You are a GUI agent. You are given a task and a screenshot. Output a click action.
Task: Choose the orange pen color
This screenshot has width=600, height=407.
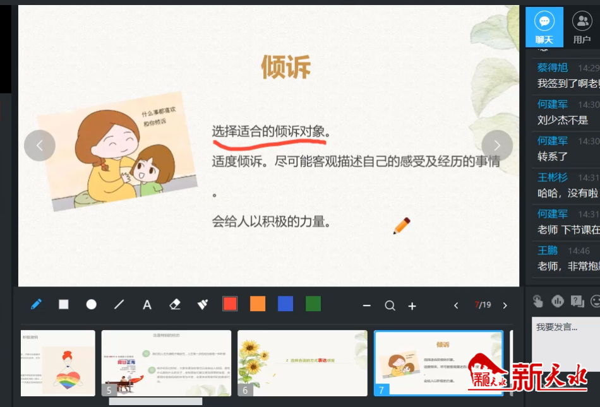pos(258,304)
